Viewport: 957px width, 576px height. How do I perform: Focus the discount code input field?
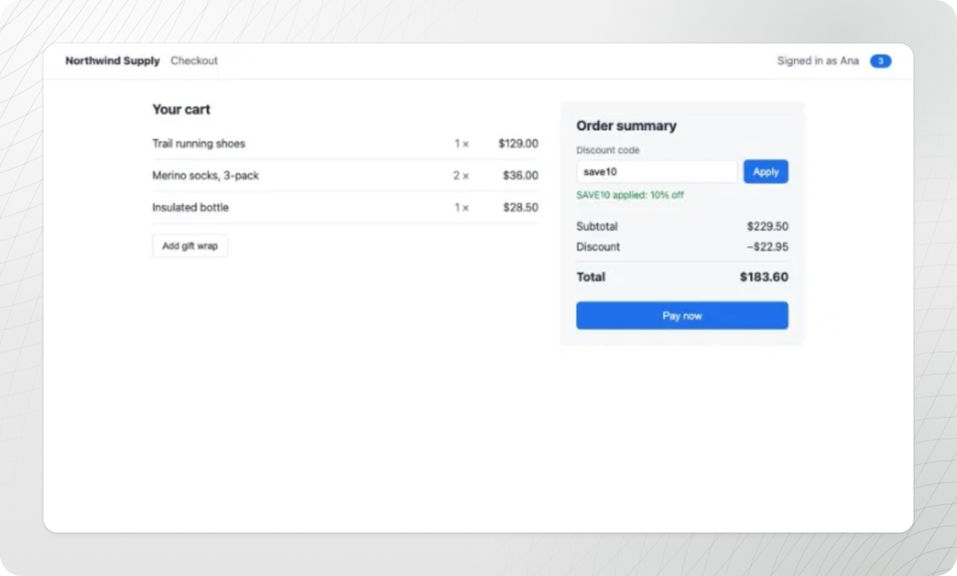click(x=657, y=171)
